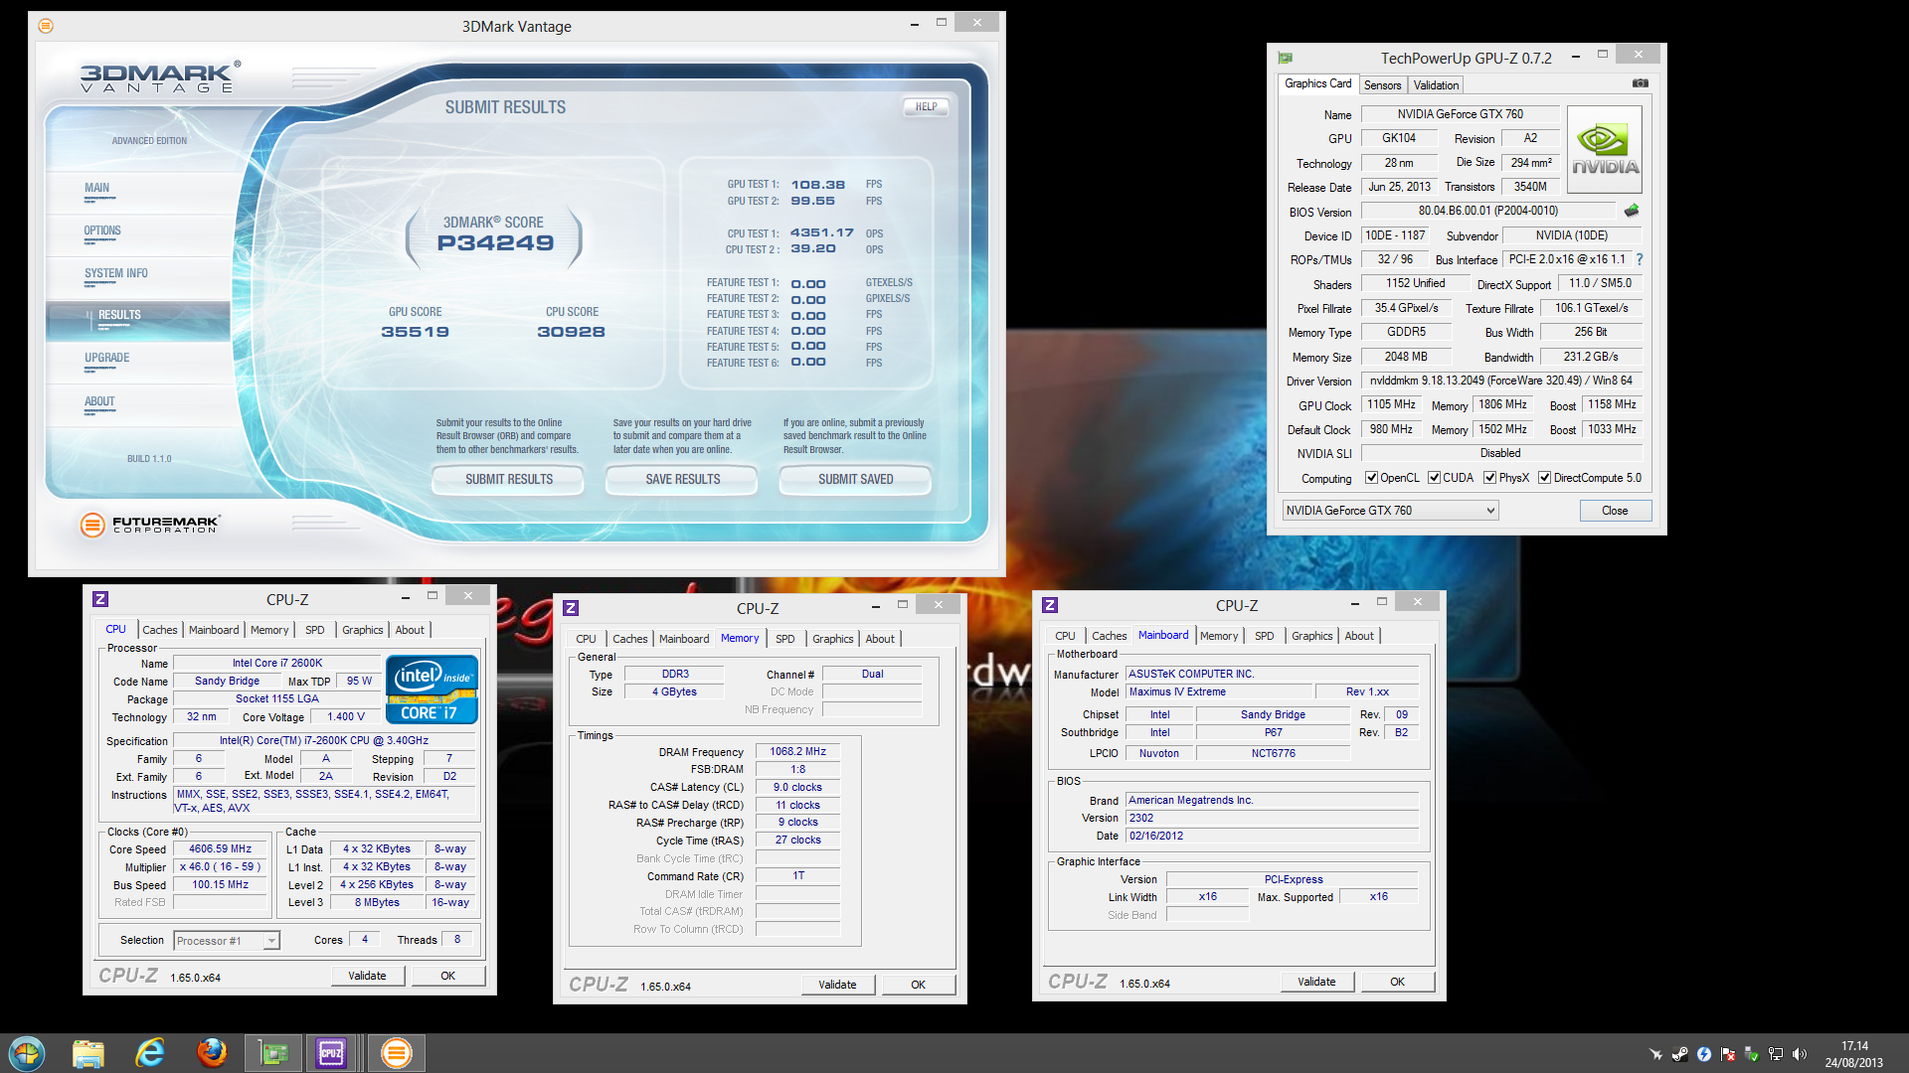This screenshot has width=1909, height=1073.
Task: Click the safely remove hardware USB tray icon
Action: point(1752,1054)
